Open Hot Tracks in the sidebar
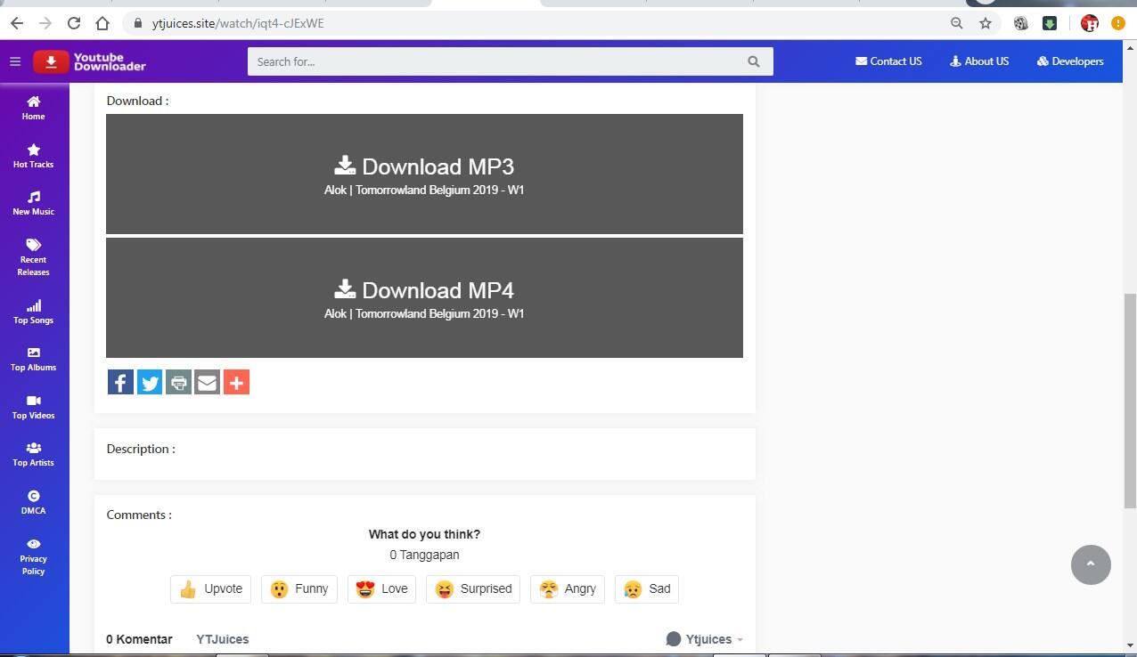Viewport: 1137px width, 657px height. click(x=34, y=156)
